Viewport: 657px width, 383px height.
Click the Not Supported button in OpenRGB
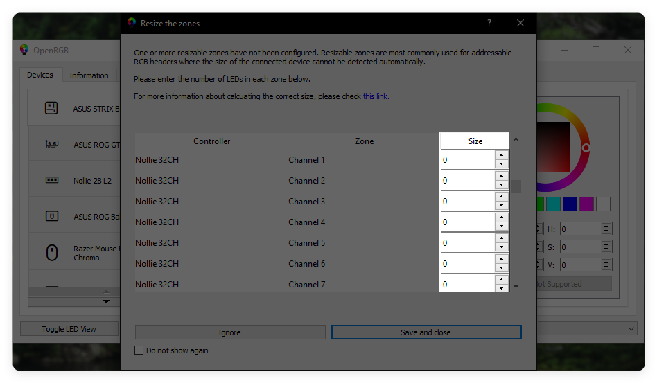click(574, 284)
